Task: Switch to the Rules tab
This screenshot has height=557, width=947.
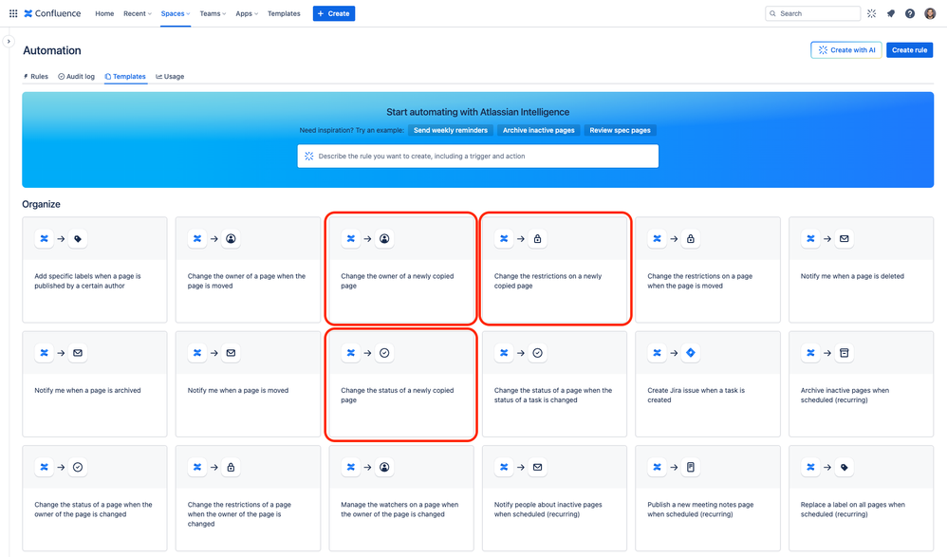Action: 36,77
